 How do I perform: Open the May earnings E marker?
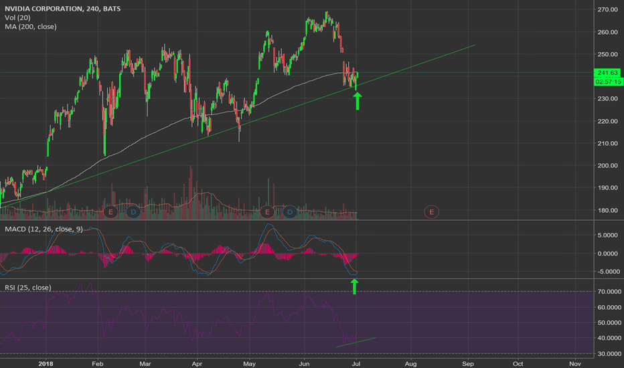[267, 212]
